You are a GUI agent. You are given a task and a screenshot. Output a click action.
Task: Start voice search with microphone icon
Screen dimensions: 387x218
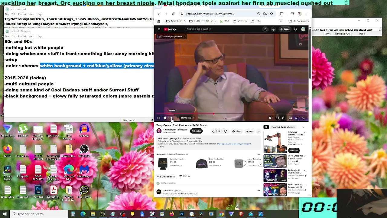click(x=273, y=29)
